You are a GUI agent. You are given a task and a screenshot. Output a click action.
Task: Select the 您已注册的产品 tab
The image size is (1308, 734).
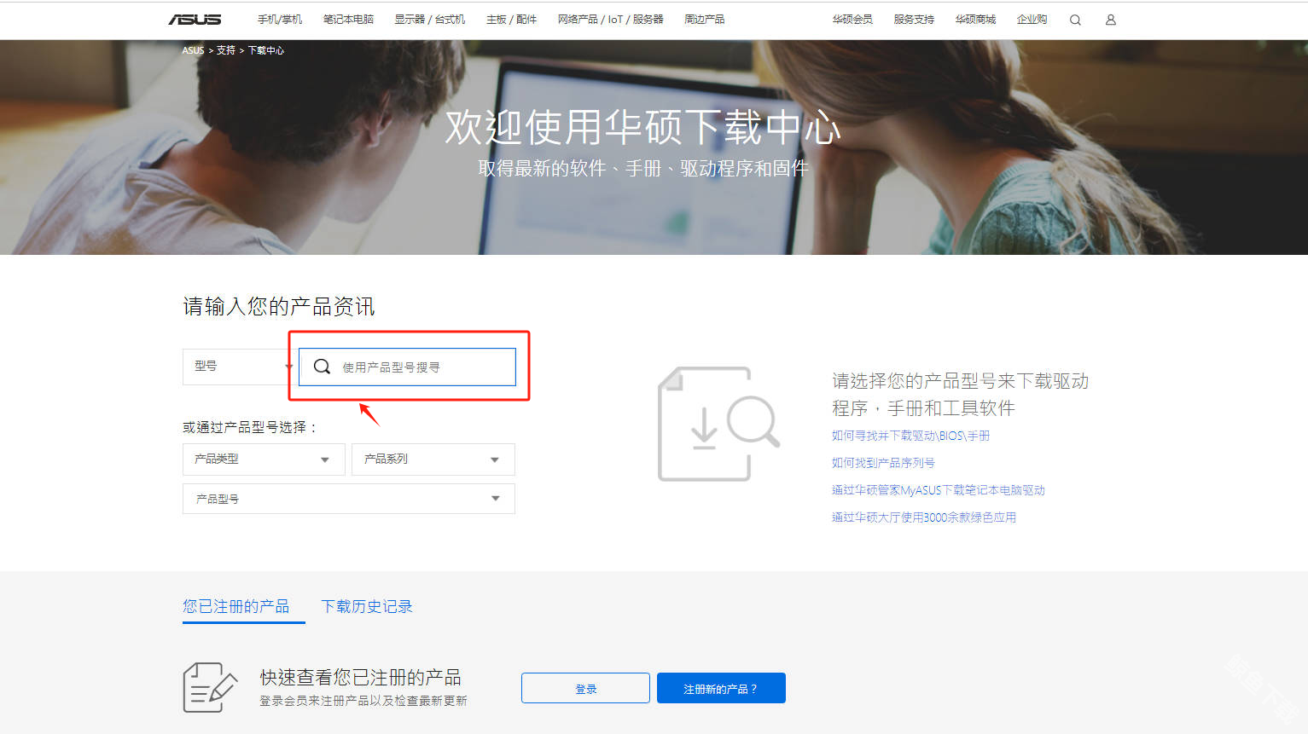(x=235, y=606)
